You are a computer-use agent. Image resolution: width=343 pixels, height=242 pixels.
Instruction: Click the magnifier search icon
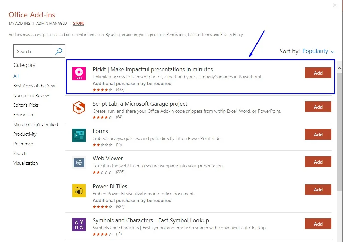(59, 51)
